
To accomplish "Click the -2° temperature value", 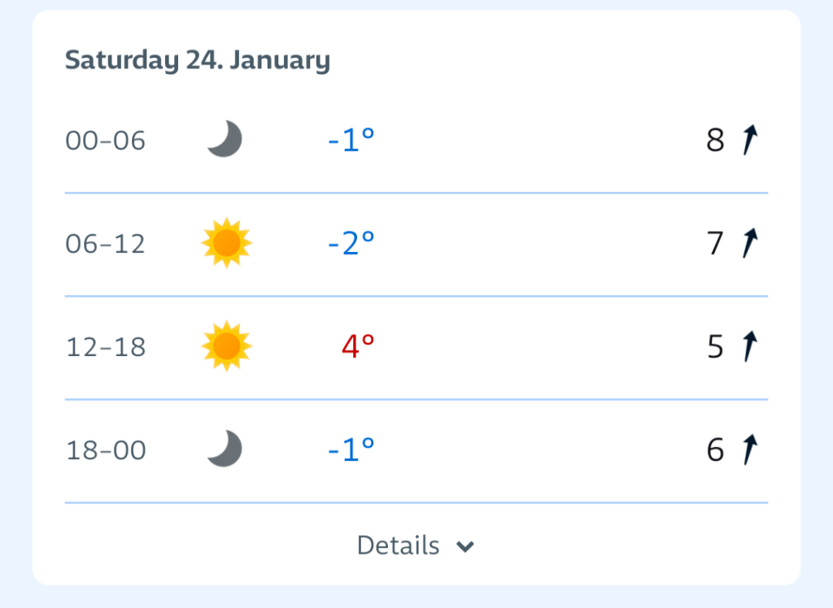I will point(351,243).
